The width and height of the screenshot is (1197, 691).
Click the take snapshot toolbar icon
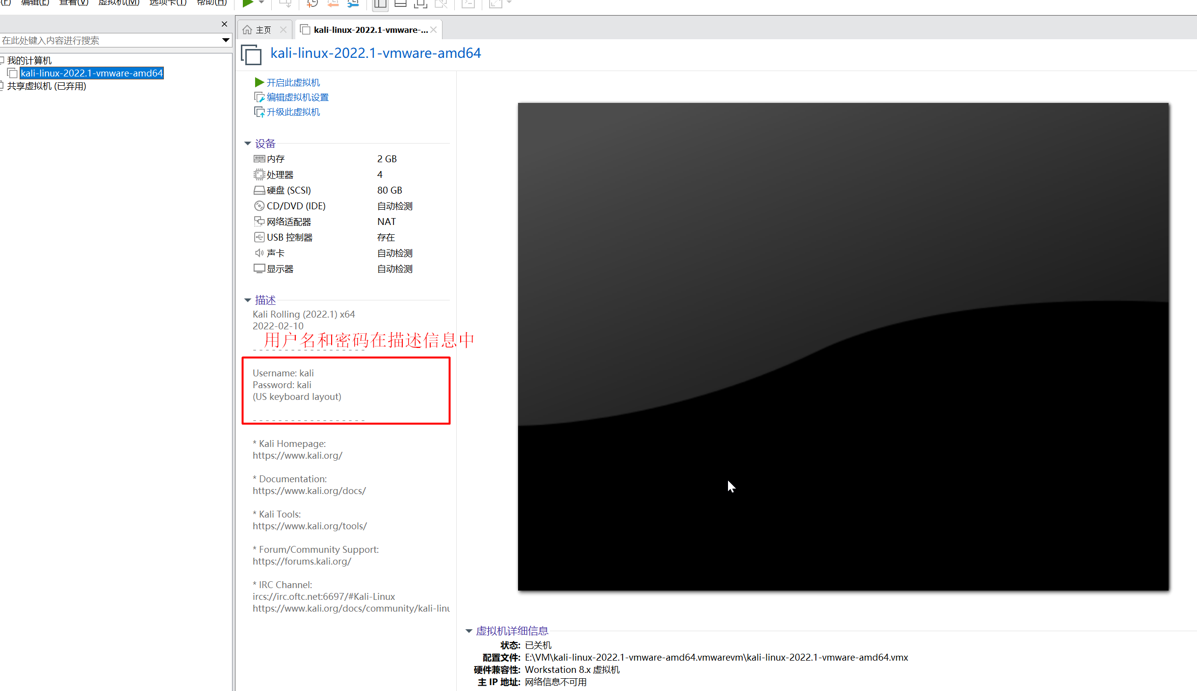312,4
